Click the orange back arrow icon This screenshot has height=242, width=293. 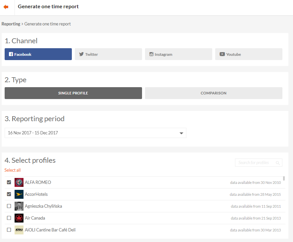point(6,7)
